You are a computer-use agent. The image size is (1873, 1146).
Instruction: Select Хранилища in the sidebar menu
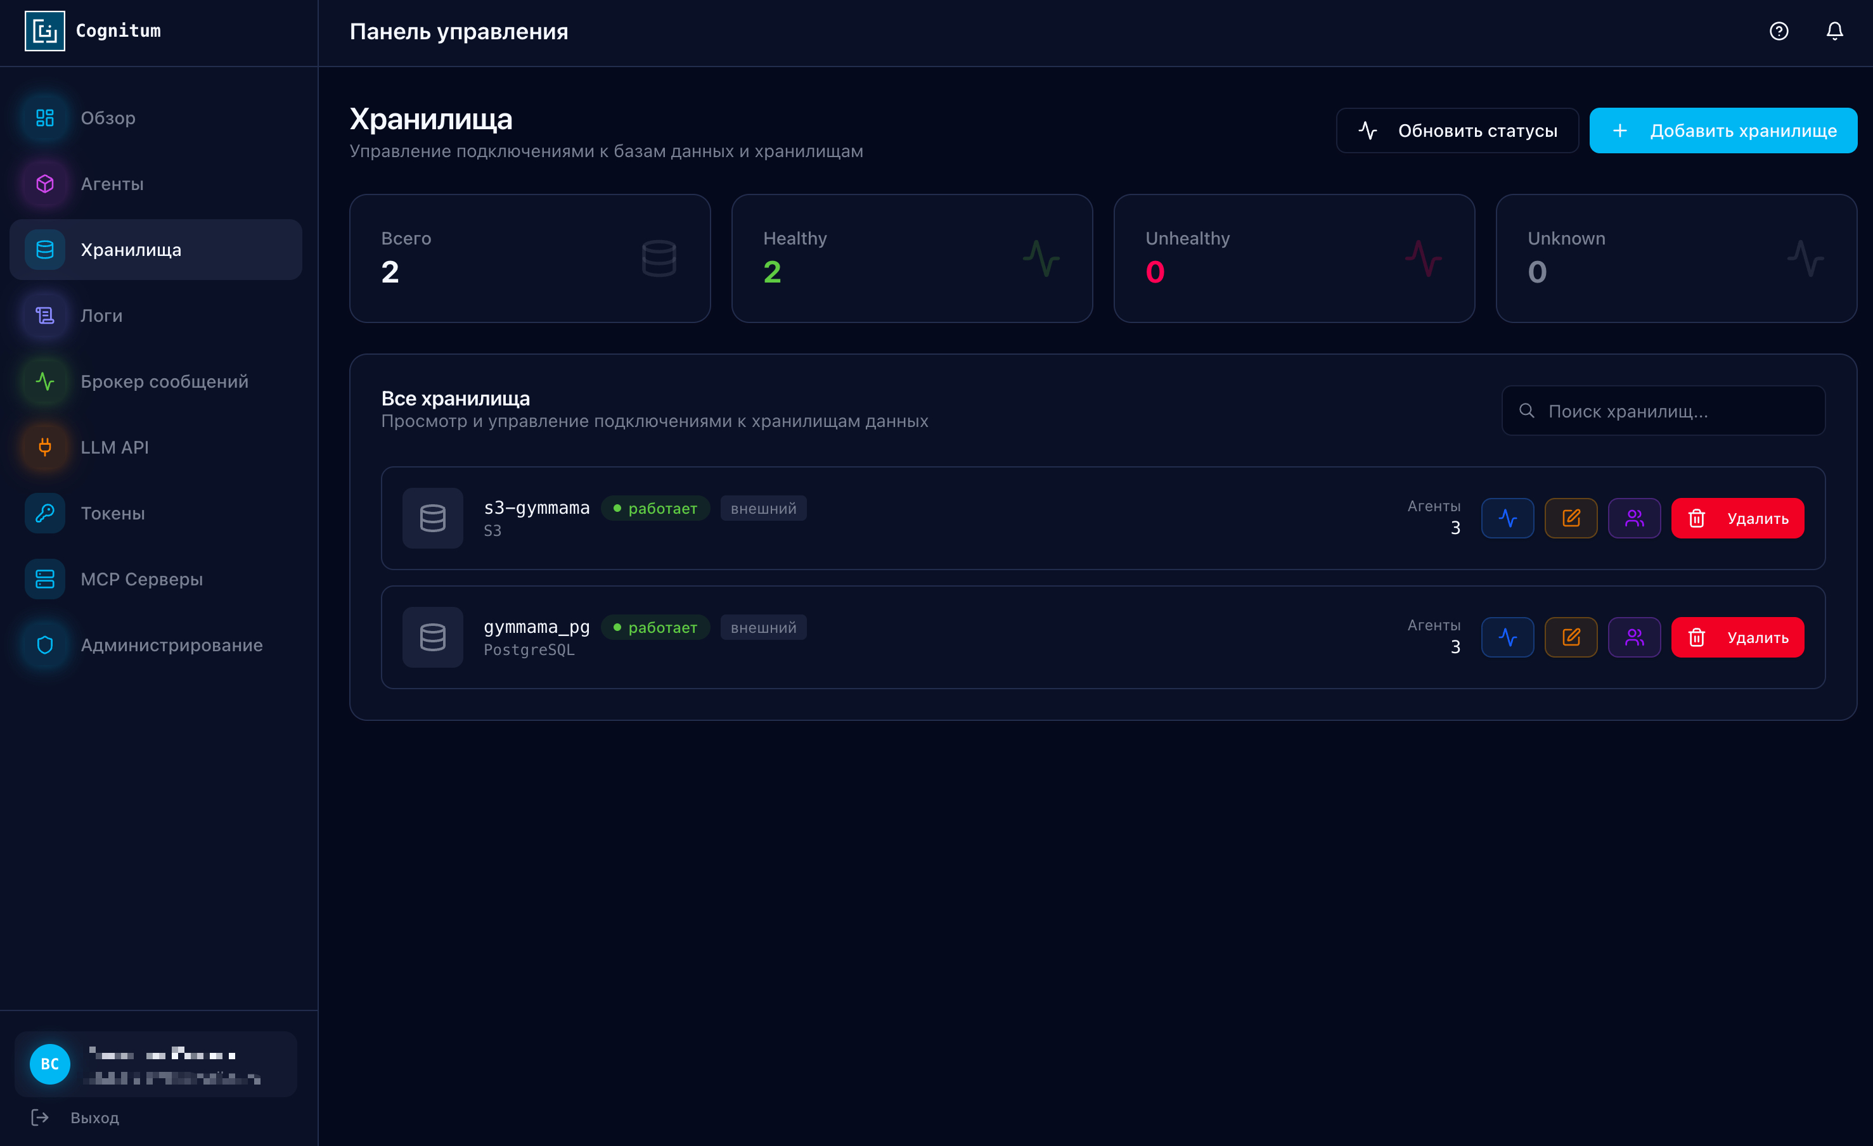(x=131, y=249)
